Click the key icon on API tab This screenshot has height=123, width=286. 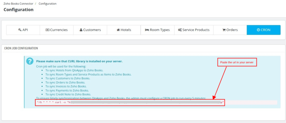pos(20,30)
